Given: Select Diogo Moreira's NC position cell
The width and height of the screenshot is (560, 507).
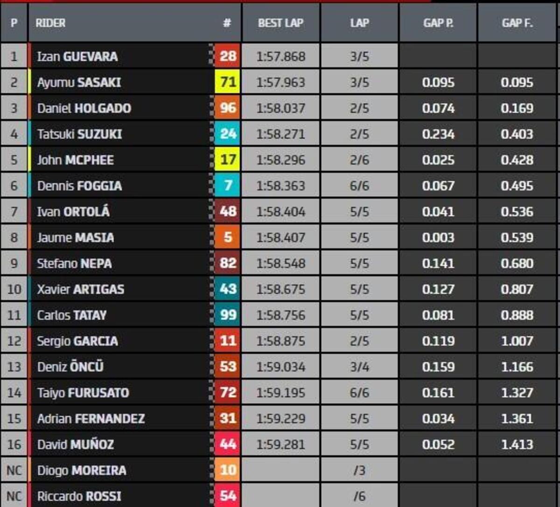Looking at the screenshot, I should [x=14, y=470].
